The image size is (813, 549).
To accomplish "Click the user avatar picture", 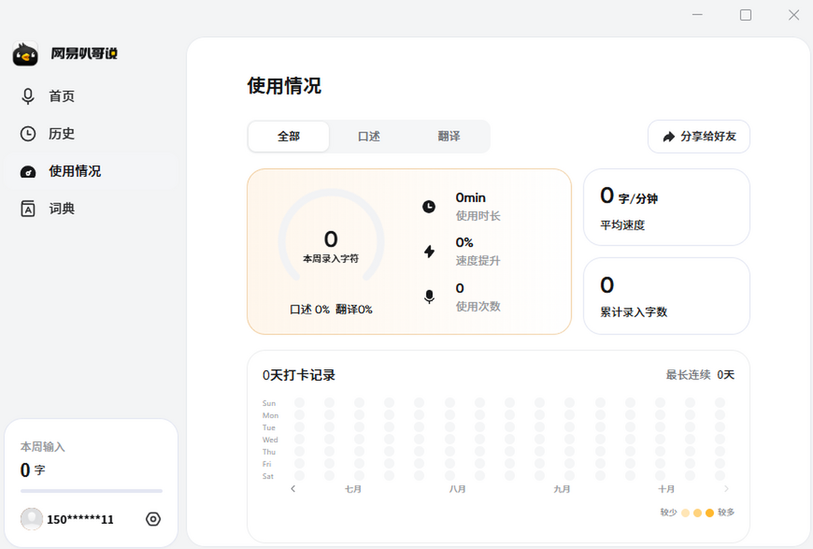I will (32, 519).
